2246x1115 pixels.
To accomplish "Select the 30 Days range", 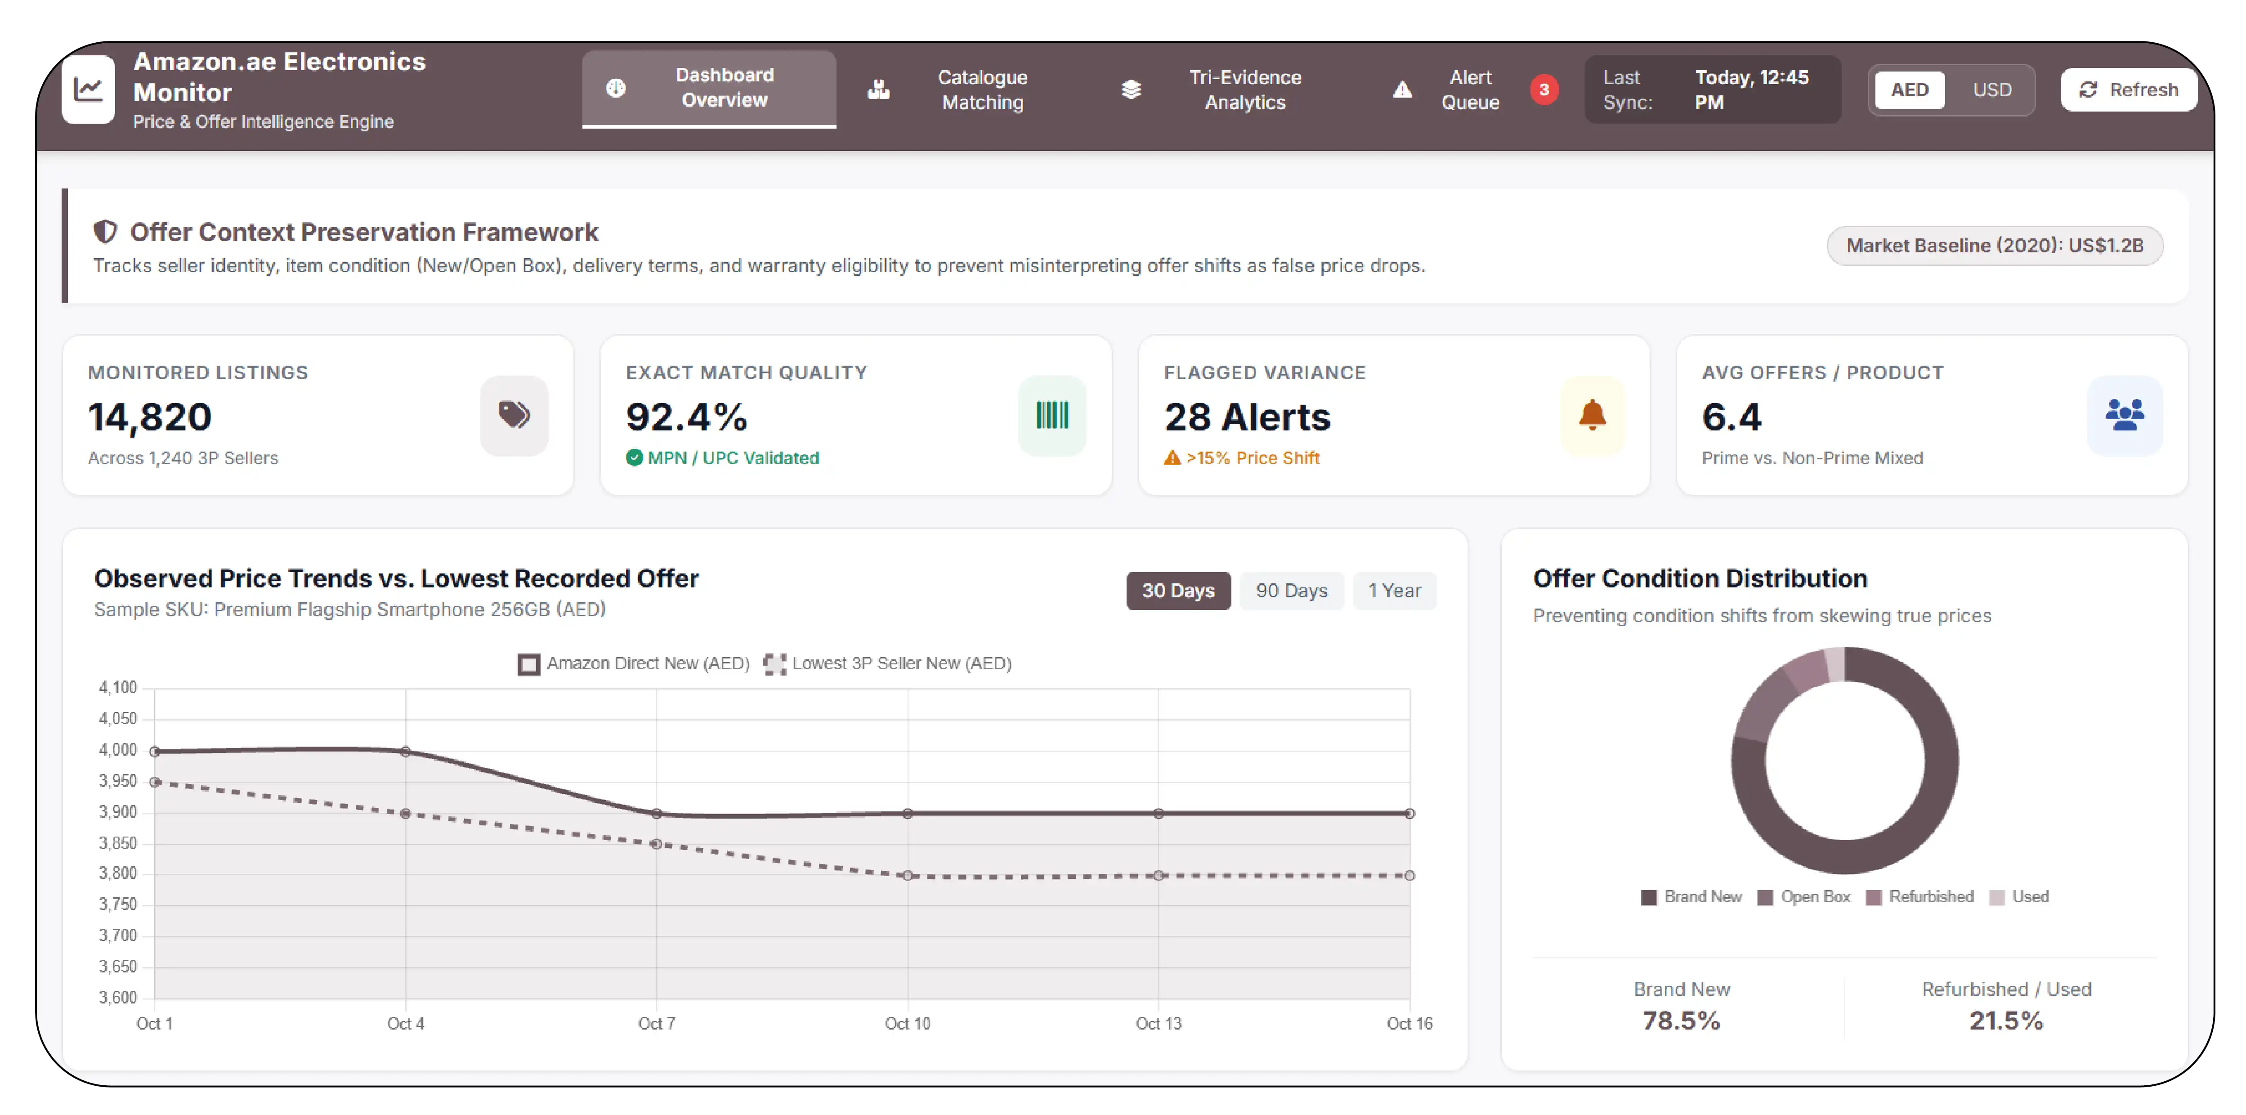I will coord(1178,590).
